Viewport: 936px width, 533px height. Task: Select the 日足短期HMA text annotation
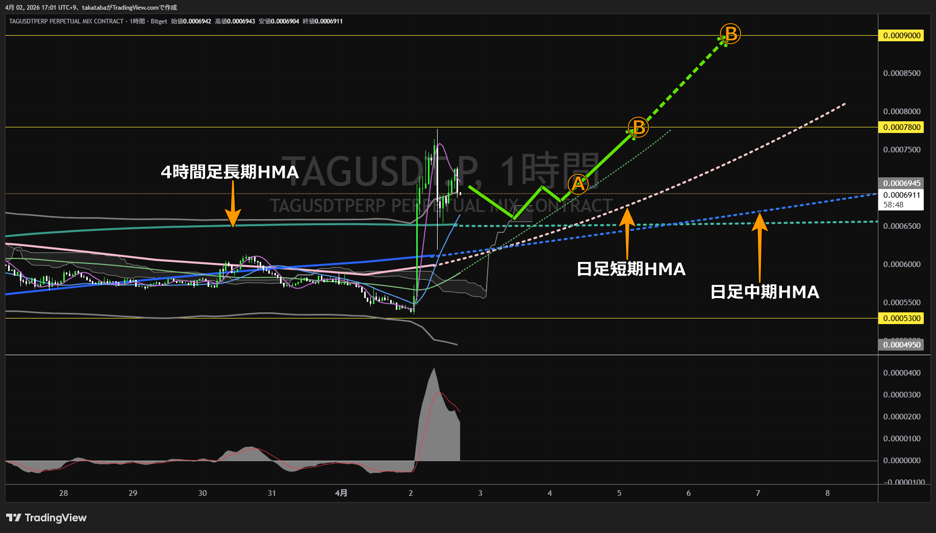click(x=631, y=269)
